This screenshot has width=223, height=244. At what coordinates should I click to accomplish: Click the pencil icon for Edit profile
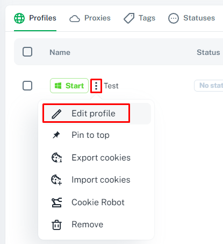(x=56, y=114)
